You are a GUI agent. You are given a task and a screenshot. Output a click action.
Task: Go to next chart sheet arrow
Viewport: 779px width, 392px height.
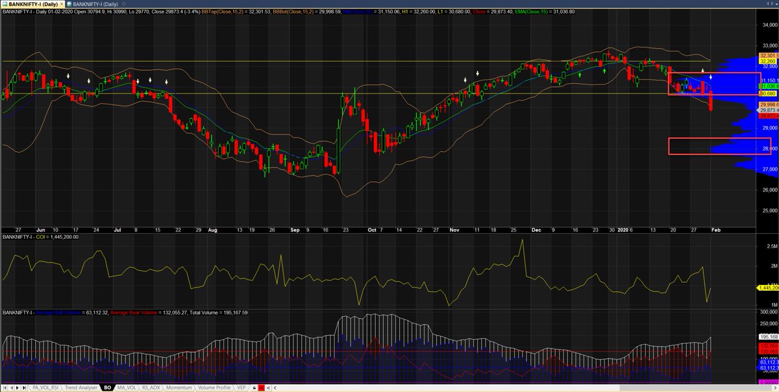(18, 387)
